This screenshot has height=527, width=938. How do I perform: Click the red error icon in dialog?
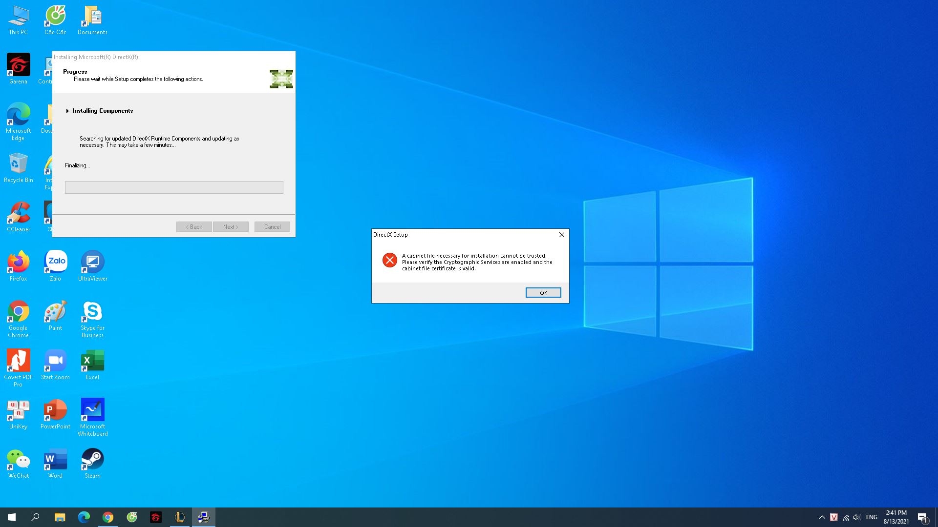click(x=389, y=260)
